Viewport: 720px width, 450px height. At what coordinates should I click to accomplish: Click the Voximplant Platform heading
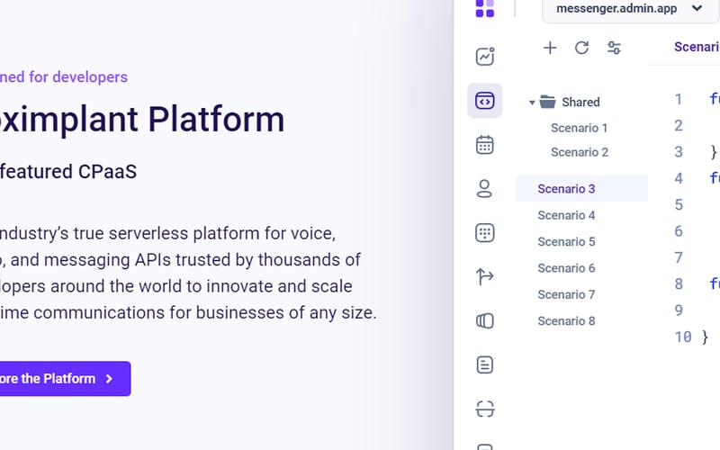[x=142, y=120]
